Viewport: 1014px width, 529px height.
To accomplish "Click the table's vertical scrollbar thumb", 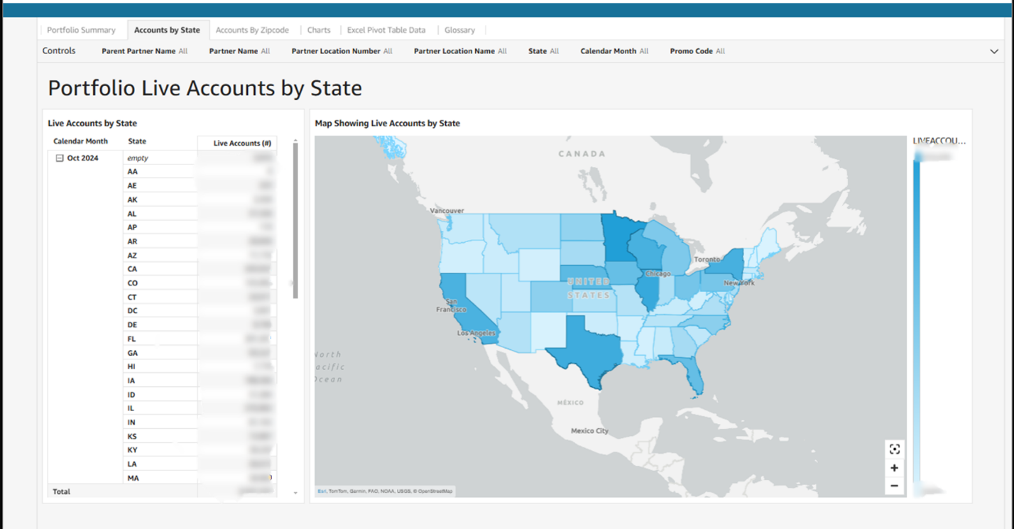I will click(x=295, y=222).
